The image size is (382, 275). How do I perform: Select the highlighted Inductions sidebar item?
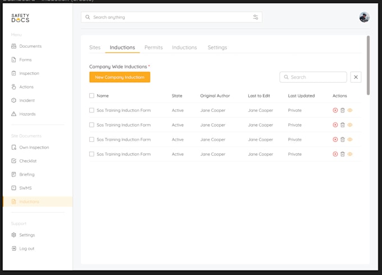click(x=38, y=202)
